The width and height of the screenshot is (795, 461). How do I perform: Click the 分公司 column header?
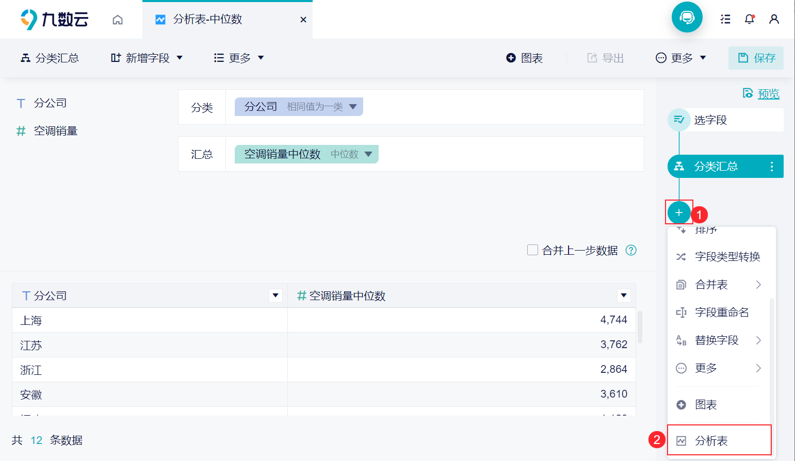point(150,295)
